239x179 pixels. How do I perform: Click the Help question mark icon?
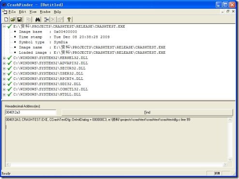pyautogui.click(x=69, y=19)
